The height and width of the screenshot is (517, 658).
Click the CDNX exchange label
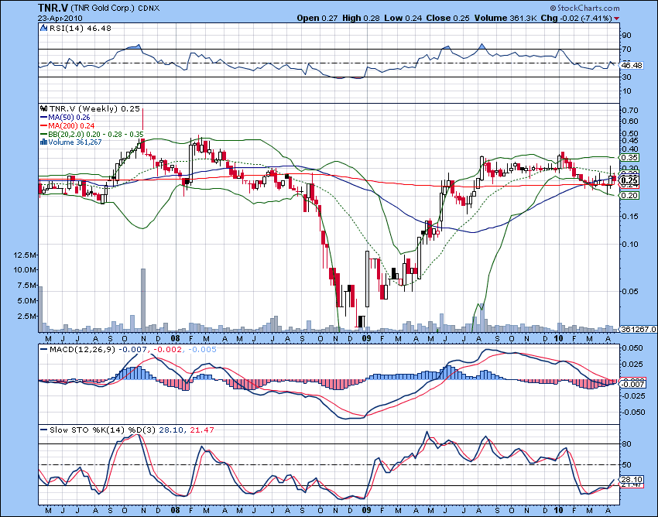(x=149, y=9)
